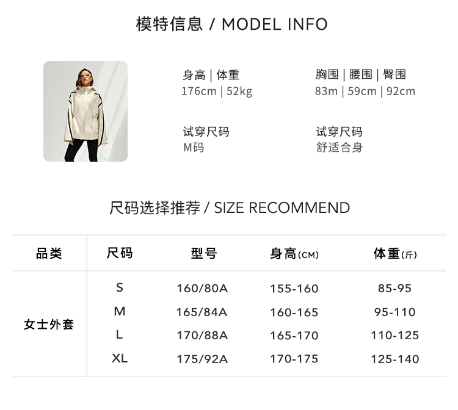Click the 模特信息 / MODEL INFO heading
Viewport: 458px width, 410px height.
point(231,24)
